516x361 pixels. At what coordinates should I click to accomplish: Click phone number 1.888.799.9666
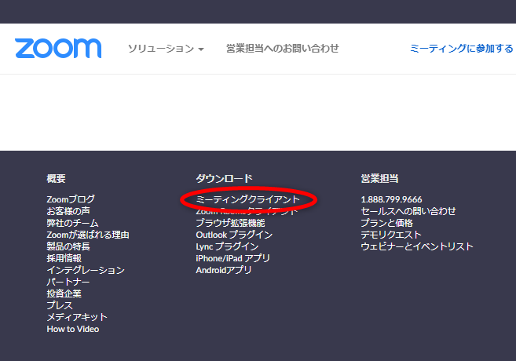pyautogui.click(x=391, y=199)
